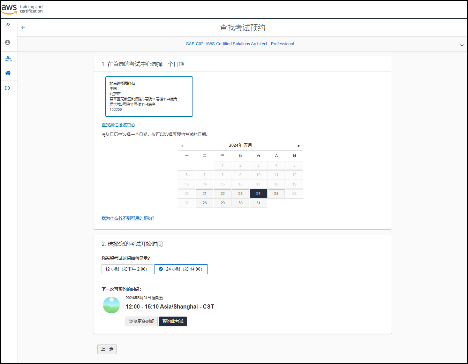Click disabled date 26 on calendar
Viewport: 468px width, 364px height.
(x=294, y=194)
